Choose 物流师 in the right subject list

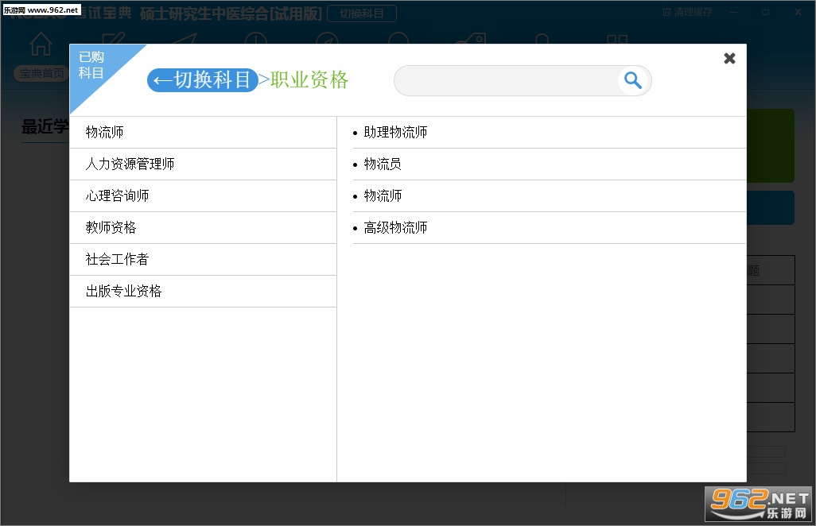click(549, 196)
